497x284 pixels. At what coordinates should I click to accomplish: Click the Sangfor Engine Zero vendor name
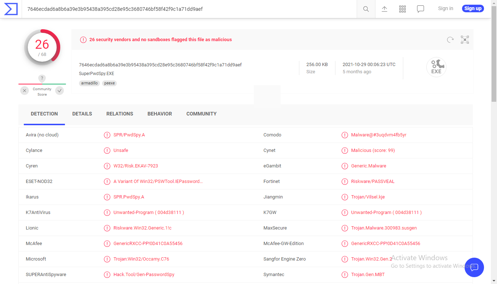[285, 259]
